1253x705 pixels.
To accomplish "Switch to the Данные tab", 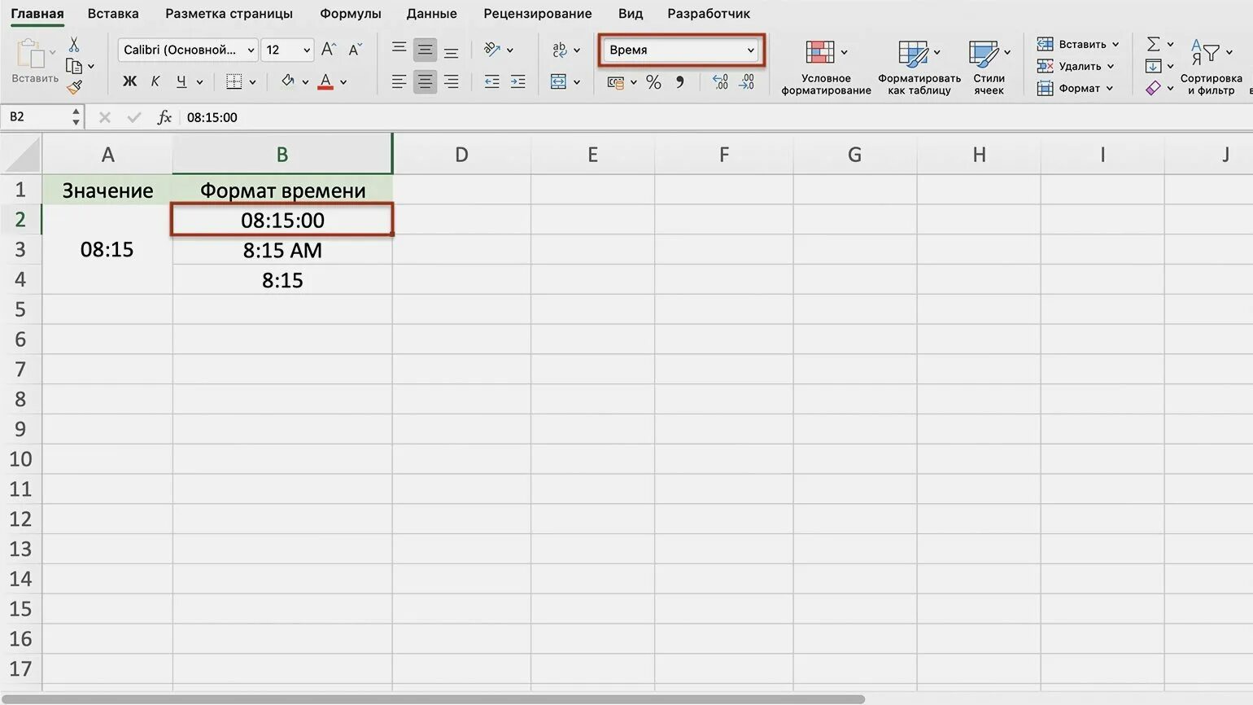I will coord(431,14).
